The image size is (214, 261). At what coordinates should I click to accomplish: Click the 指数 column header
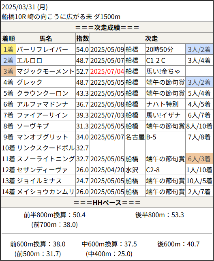tap(83, 39)
